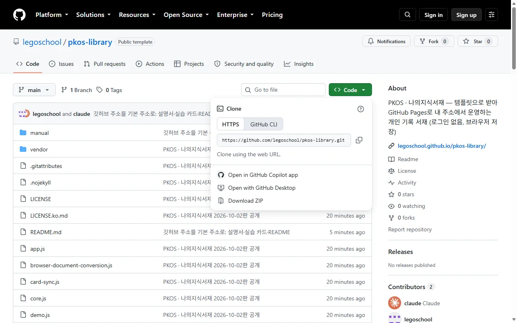Copy the clone URL to clipboard
Screen dimensions: 517x323
tap(359, 140)
